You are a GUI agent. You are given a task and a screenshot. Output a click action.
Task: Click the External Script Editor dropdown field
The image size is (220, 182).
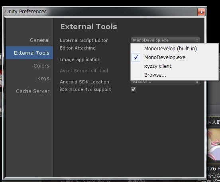coord(165,40)
